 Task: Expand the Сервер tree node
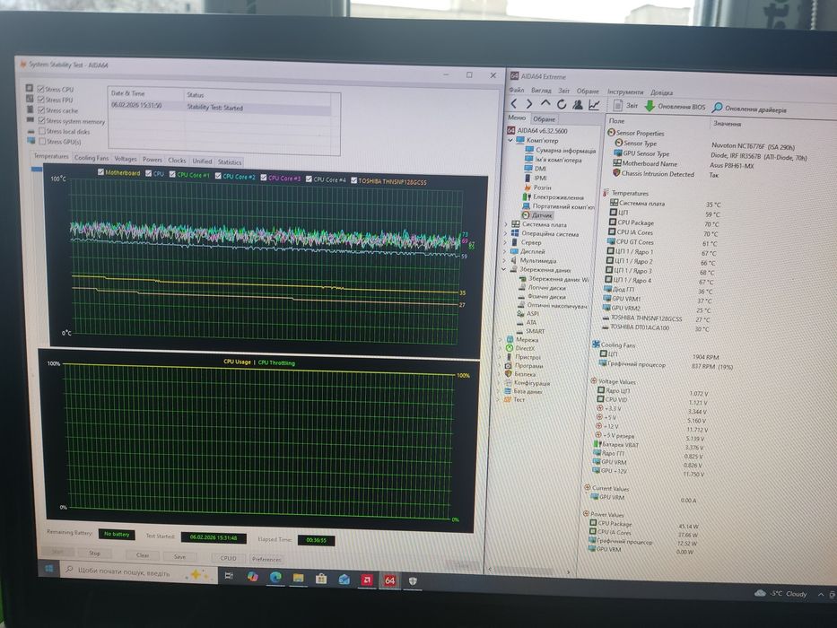point(505,242)
